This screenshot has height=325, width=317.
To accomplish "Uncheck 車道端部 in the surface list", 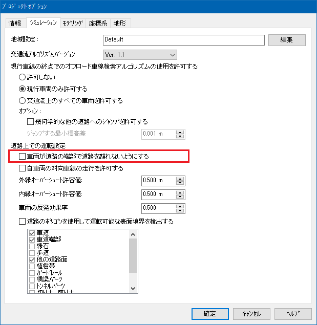I will coord(32,240).
